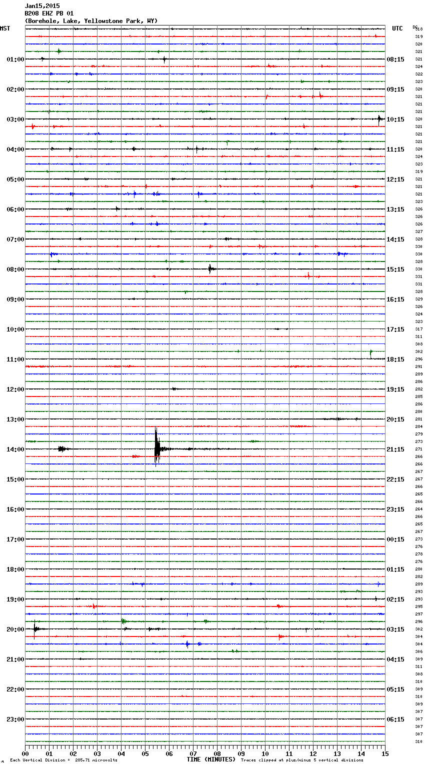This screenshot has width=425, height=767.
Task: Click the 04:15 UTC time label
Action: click(x=395, y=659)
